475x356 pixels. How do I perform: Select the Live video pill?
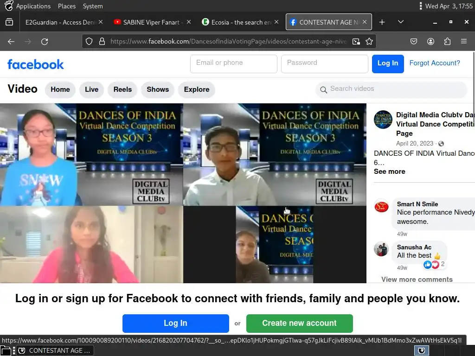pyautogui.click(x=91, y=89)
